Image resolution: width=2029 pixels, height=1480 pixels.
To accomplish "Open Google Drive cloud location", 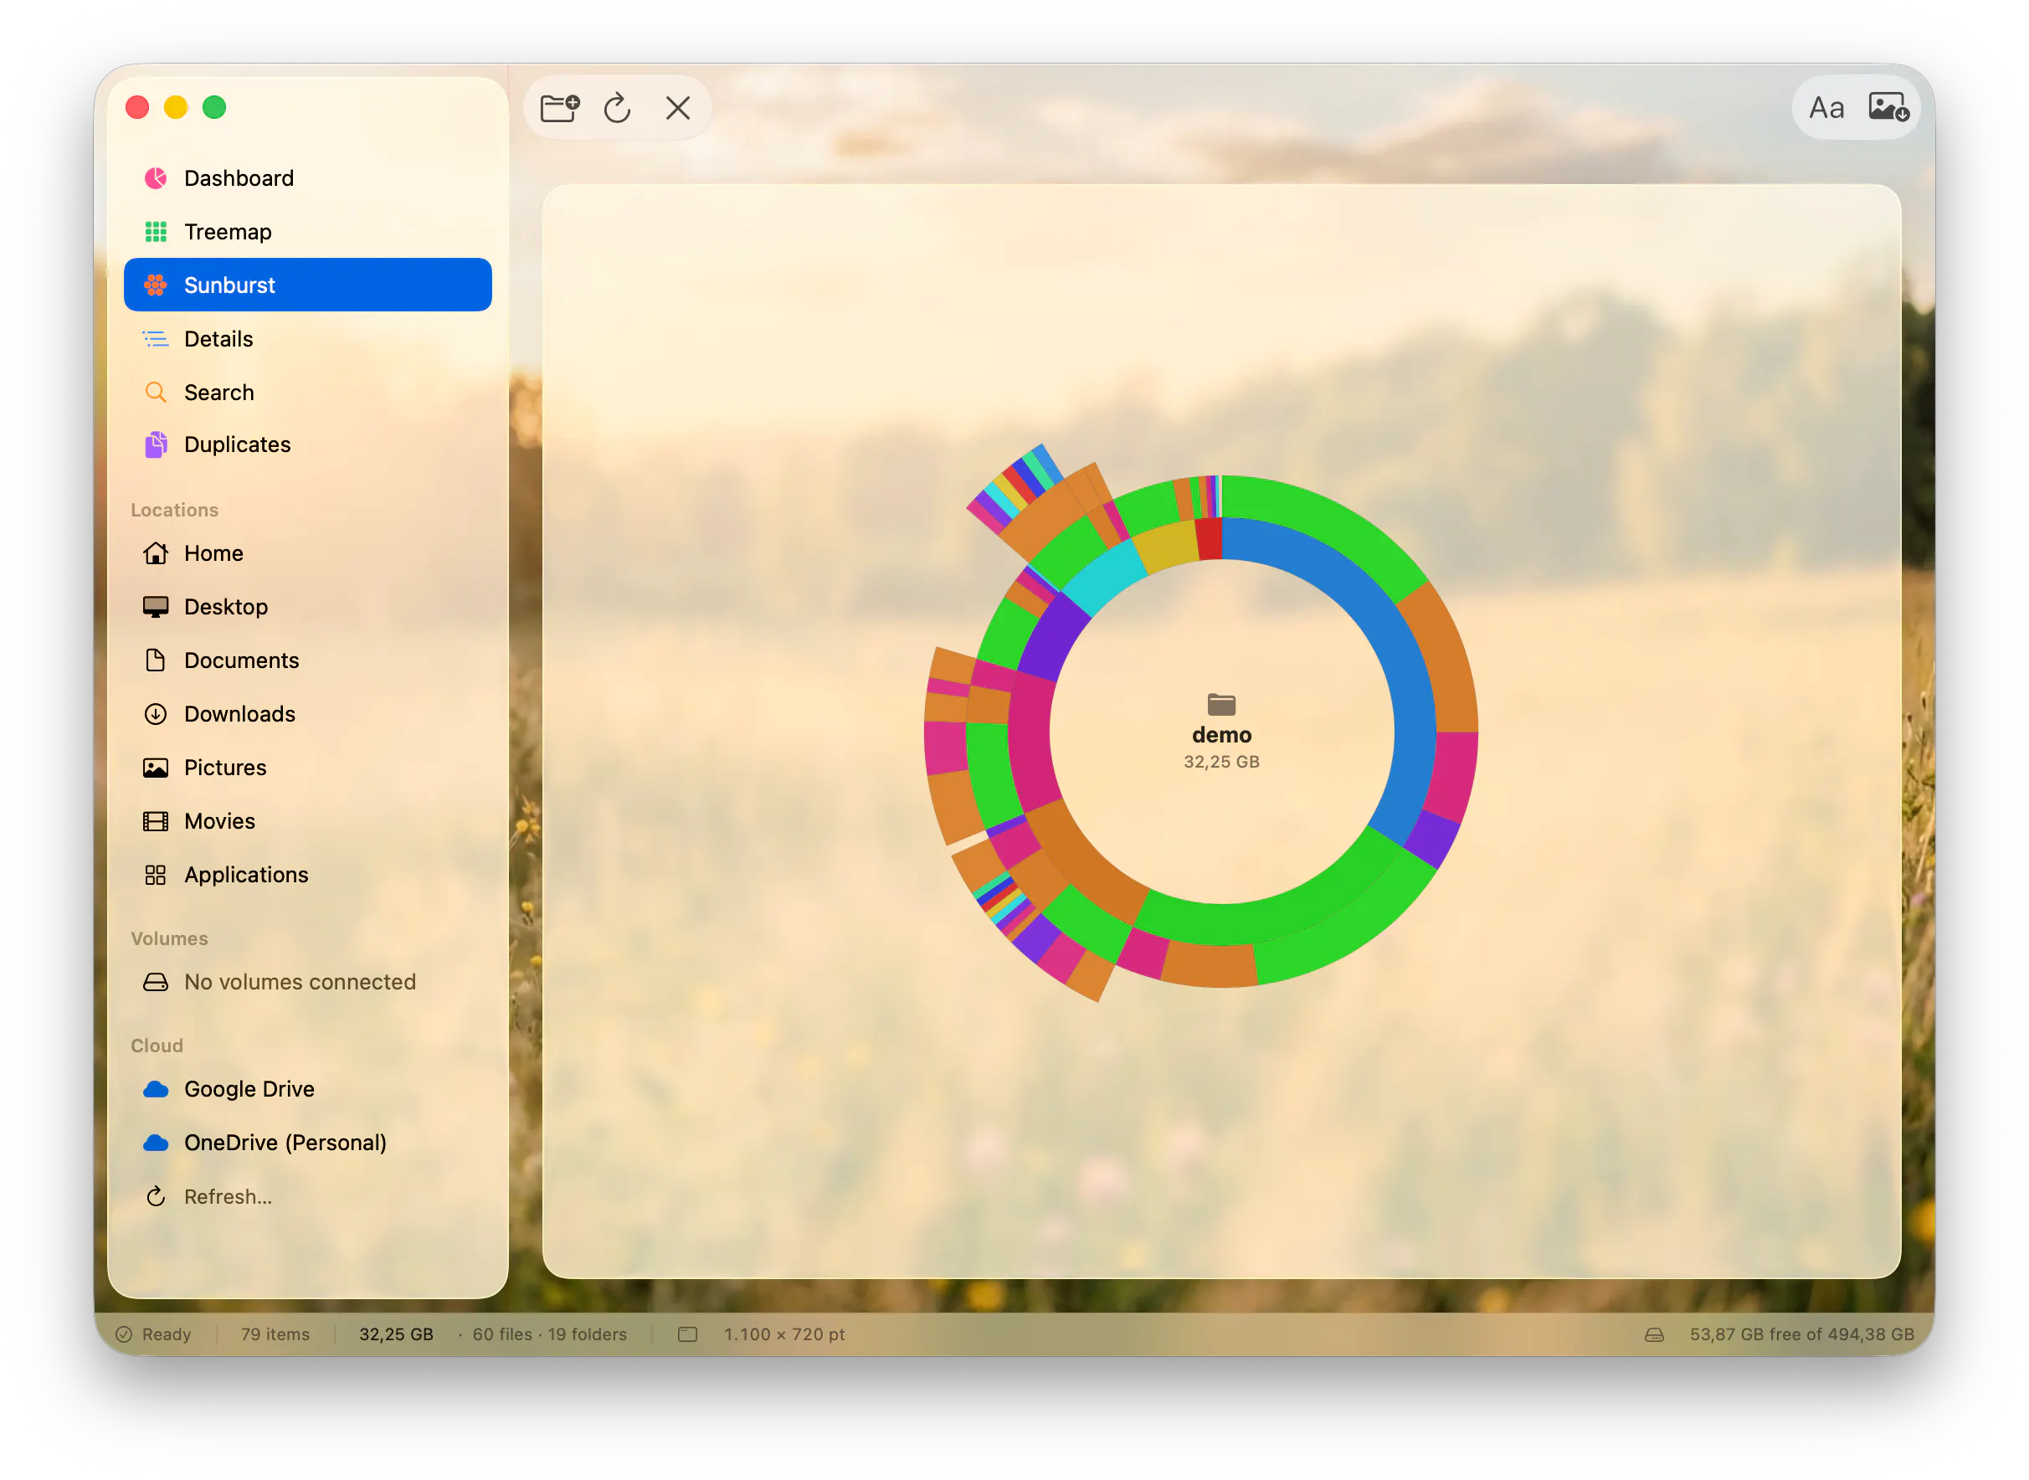I will pyautogui.click(x=307, y=1090).
